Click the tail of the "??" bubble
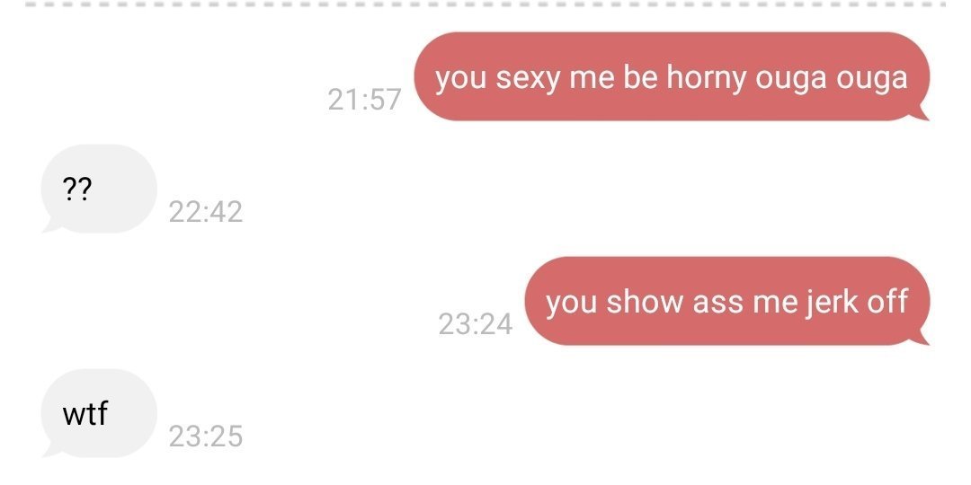The height and width of the screenshot is (485, 971). pyautogui.click(x=51, y=225)
